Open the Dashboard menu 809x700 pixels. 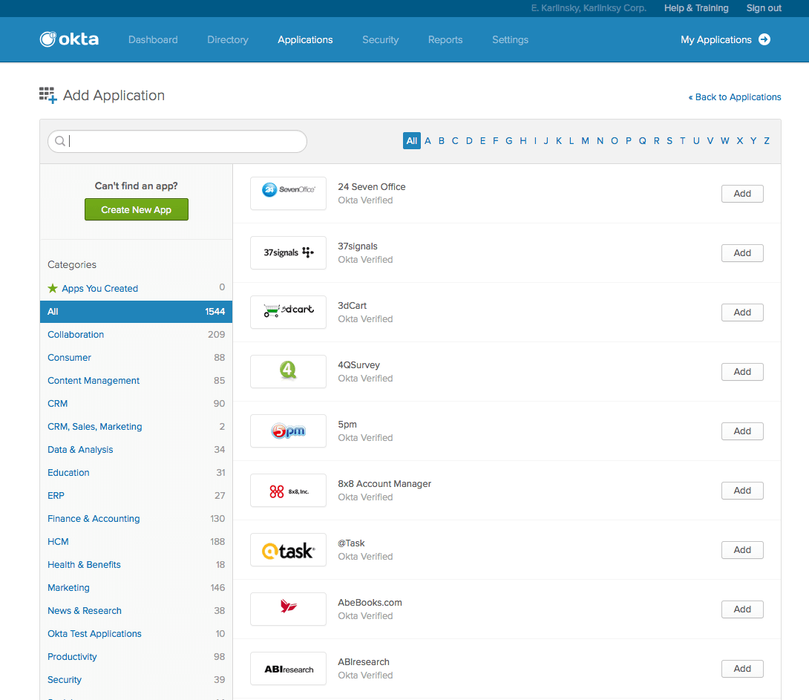[x=153, y=40]
